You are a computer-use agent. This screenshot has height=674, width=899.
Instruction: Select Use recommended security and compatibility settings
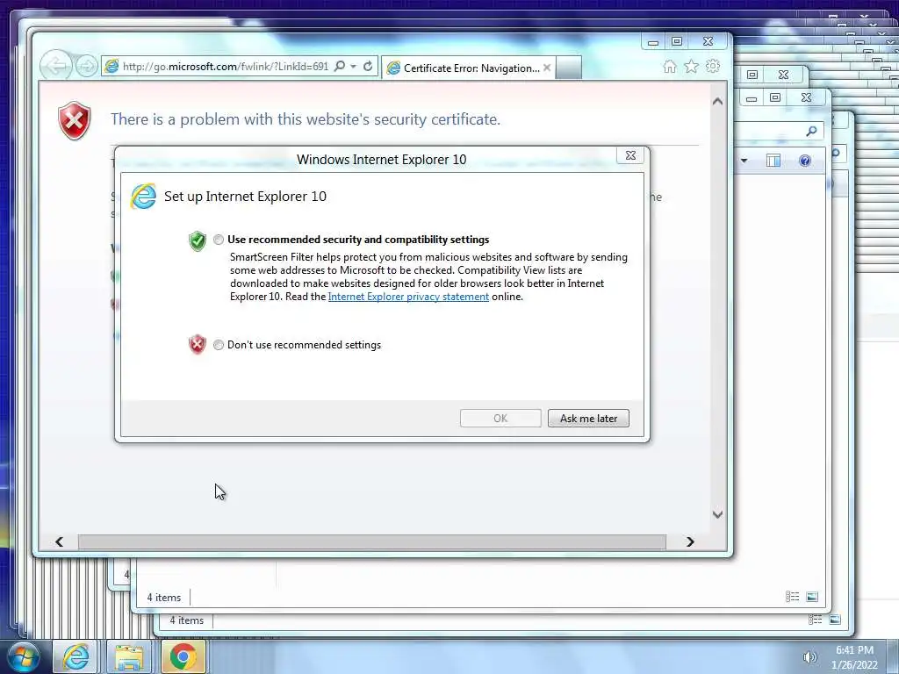[x=219, y=240]
